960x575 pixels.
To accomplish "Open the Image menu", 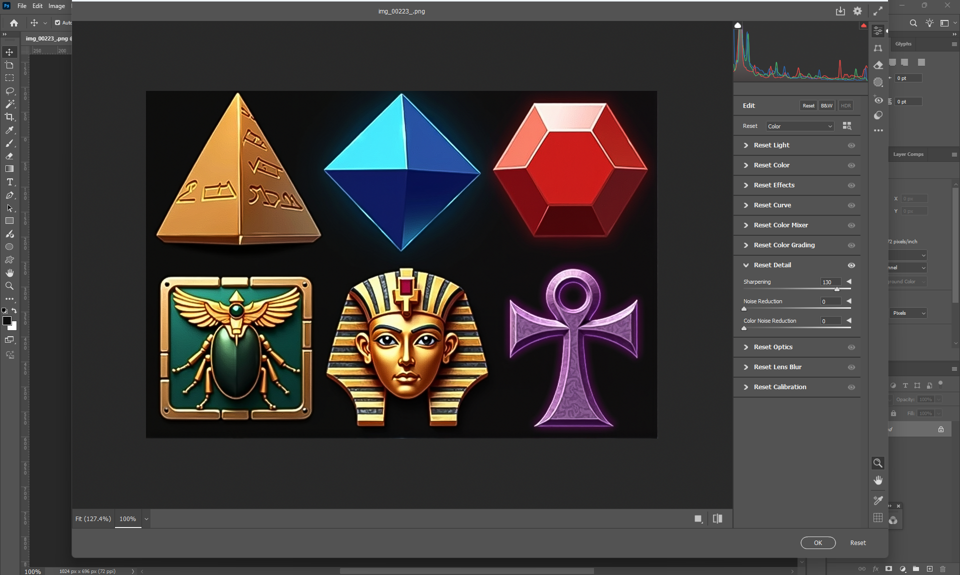I will [56, 6].
